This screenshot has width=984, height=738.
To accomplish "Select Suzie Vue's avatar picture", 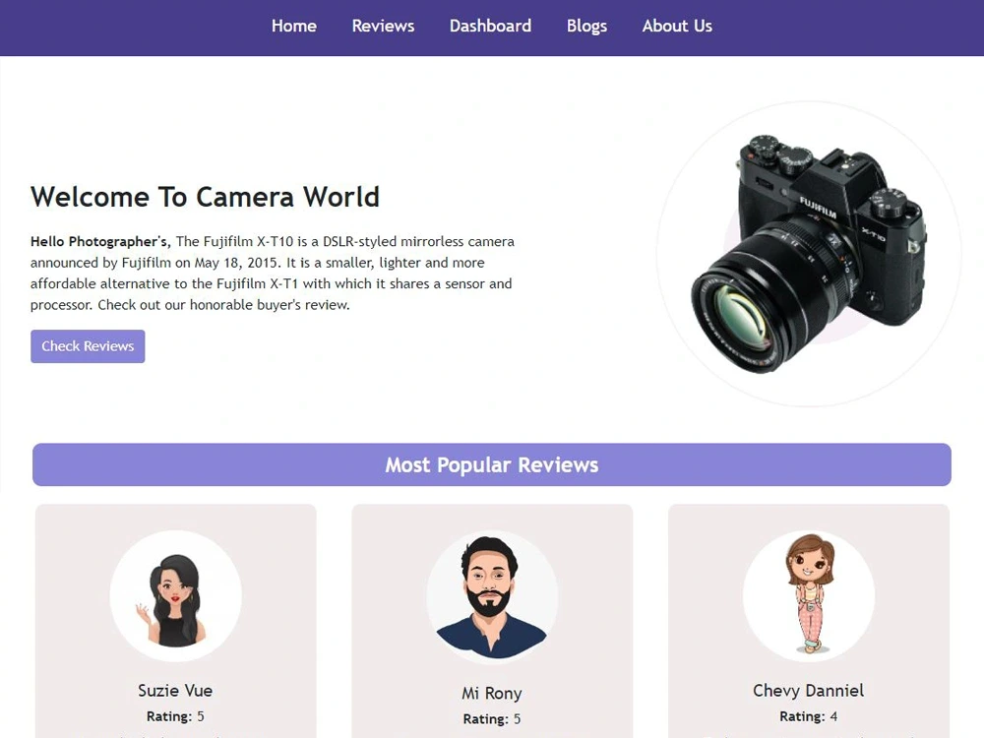I will (x=176, y=596).
